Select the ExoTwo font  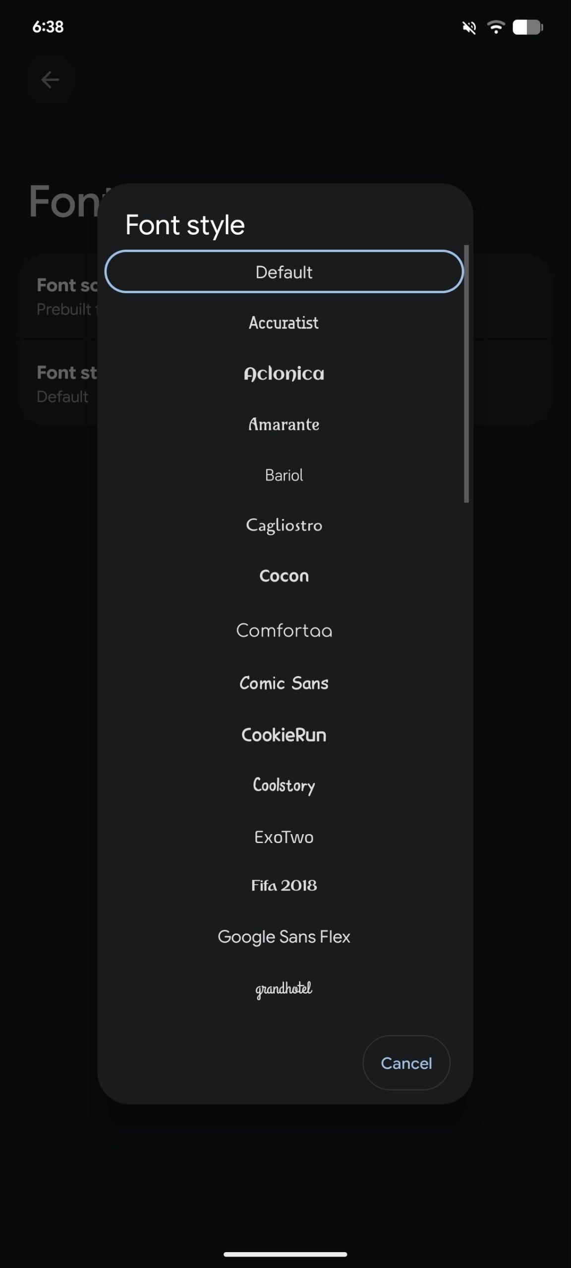pyautogui.click(x=284, y=837)
